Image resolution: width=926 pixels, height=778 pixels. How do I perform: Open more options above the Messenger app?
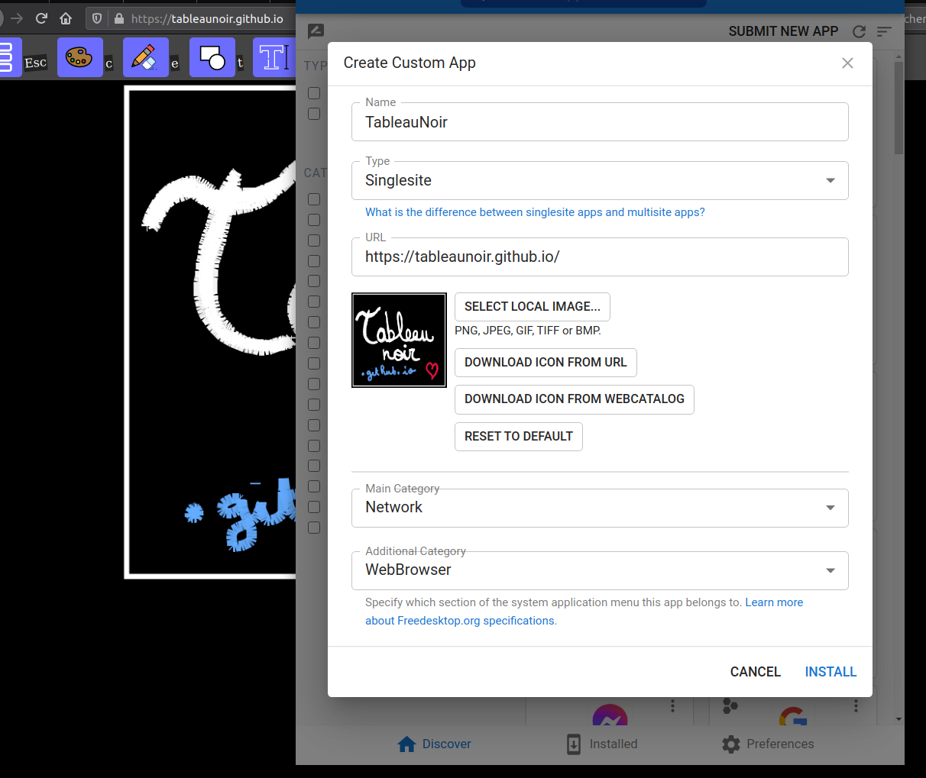pyautogui.click(x=672, y=705)
